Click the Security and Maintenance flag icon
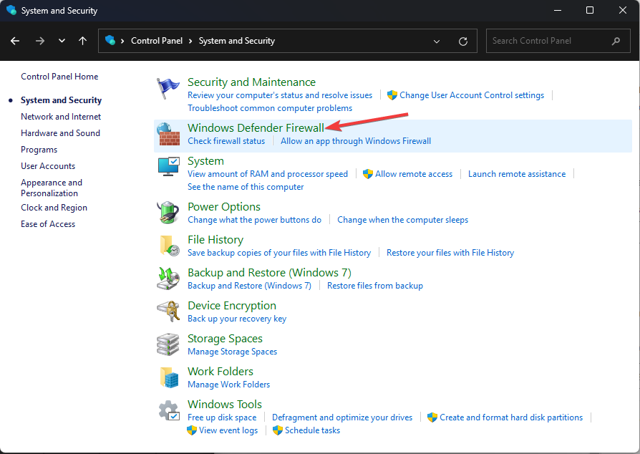The height and width of the screenshot is (454, 640). (168, 88)
